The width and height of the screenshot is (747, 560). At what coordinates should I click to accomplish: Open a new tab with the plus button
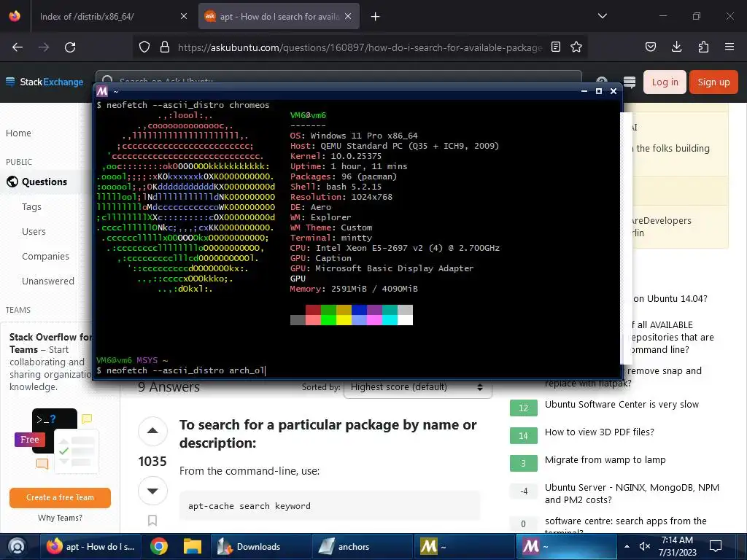(376, 17)
